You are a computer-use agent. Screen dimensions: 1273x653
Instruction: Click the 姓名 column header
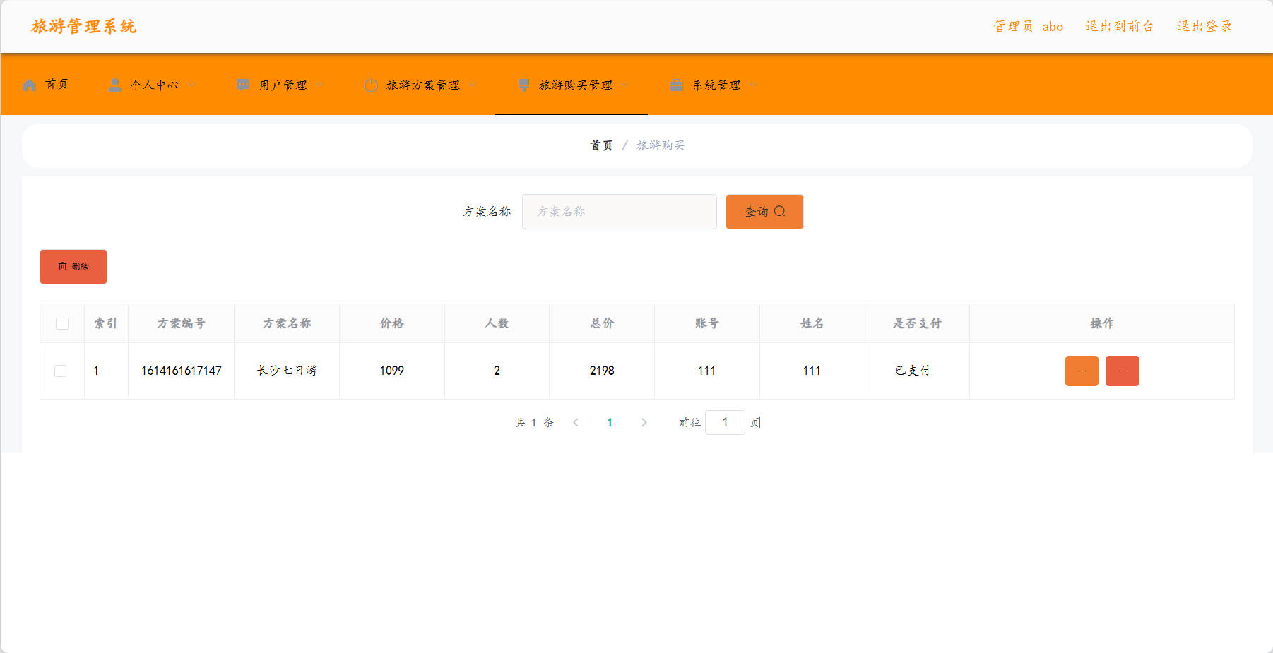coord(812,323)
